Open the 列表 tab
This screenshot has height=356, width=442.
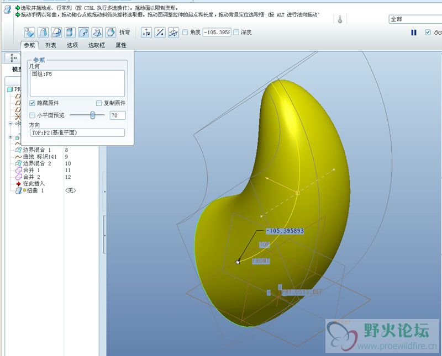(x=51, y=45)
